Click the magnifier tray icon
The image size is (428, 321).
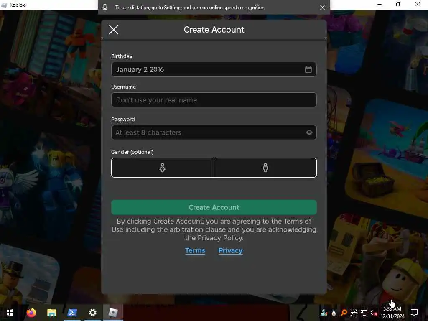pyautogui.click(x=344, y=313)
